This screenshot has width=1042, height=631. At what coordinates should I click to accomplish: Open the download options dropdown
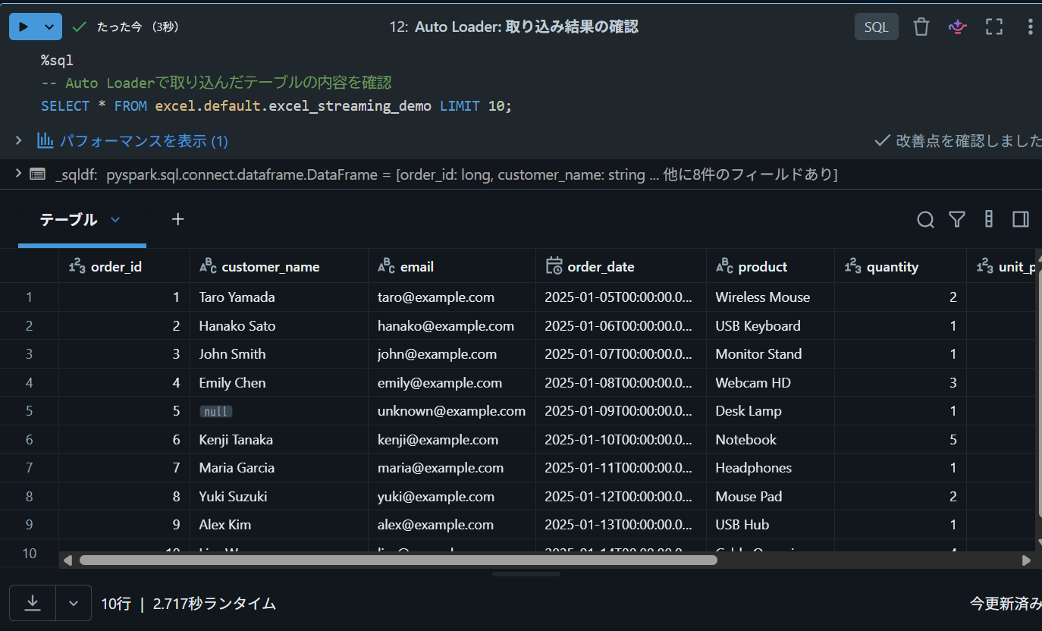(x=74, y=603)
